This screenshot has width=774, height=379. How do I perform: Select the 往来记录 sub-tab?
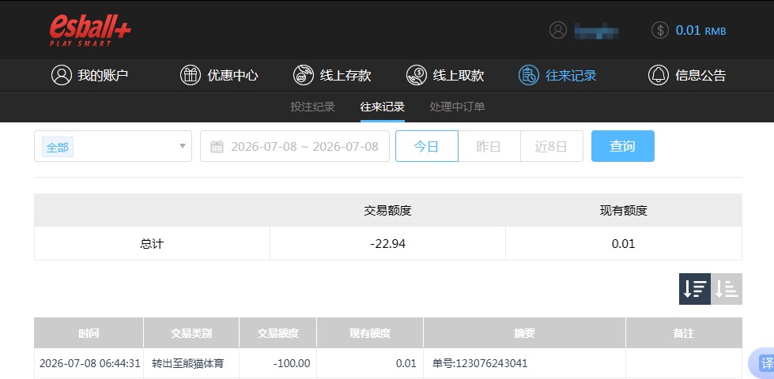pyautogui.click(x=383, y=107)
